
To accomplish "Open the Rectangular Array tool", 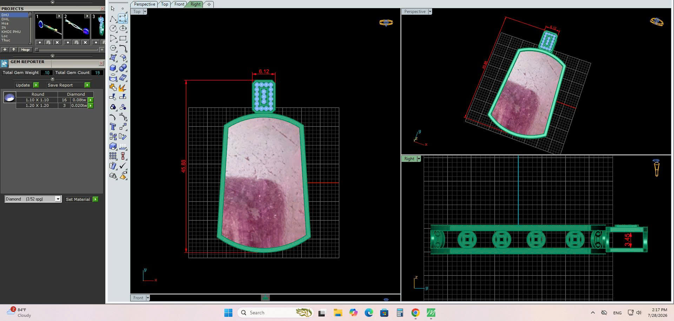I will click(x=113, y=156).
